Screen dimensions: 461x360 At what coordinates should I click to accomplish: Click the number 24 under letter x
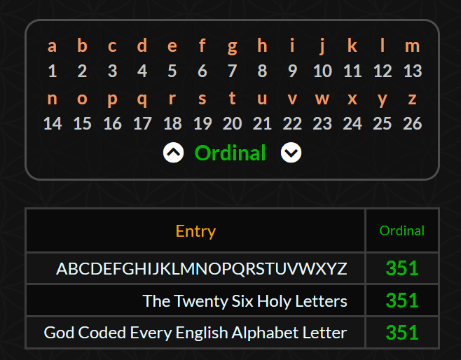[352, 123]
